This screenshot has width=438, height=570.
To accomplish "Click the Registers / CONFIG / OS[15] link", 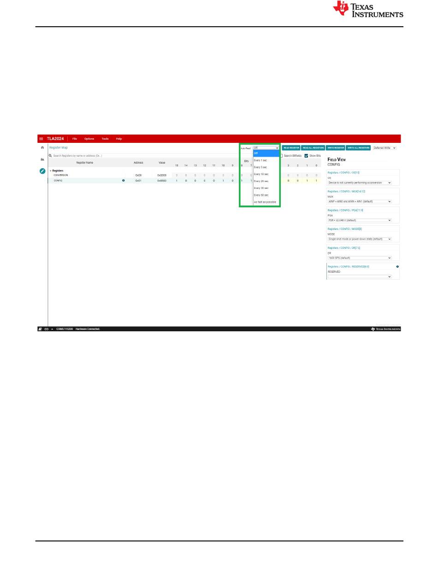I will point(343,172).
